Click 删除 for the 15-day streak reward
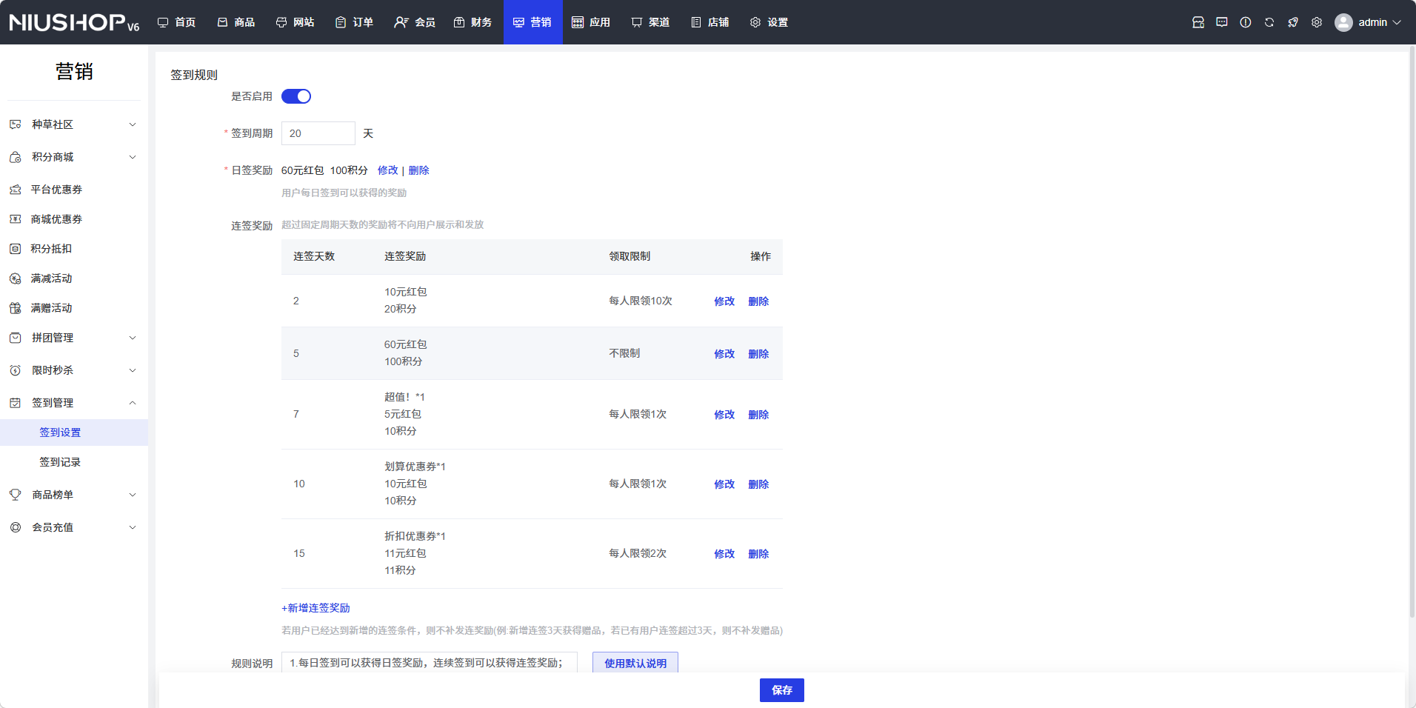 758,554
